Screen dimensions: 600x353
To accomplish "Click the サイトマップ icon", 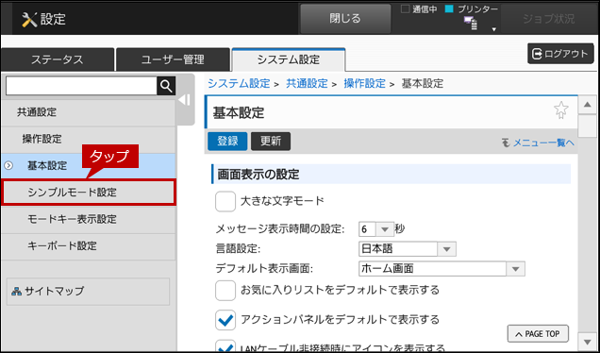I will pyautogui.click(x=16, y=292).
